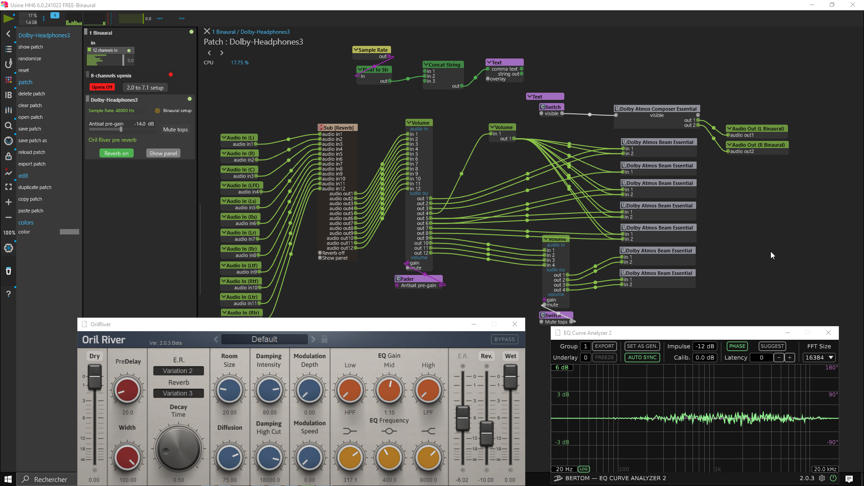The image size is (864, 486).
Task: Click randomize menu item
Action: point(30,58)
